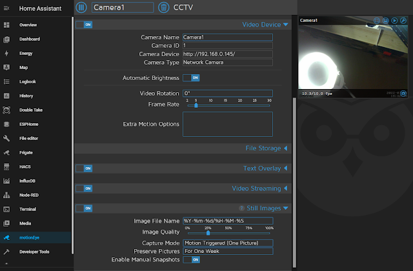Click the File editor wrench icon
The width and height of the screenshot is (413, 271).
pos(6,138)
